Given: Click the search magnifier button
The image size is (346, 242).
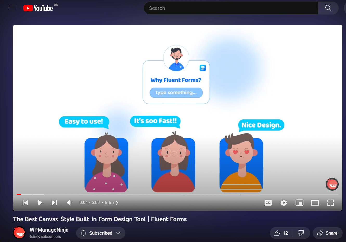Looking at the screenshot, I should [x=328, y=8].
